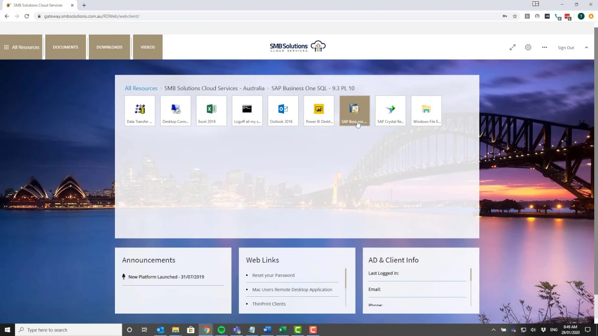Show hidden system tray icons
The height and width of the screenshot is (336, 598).
click(493, 330)
